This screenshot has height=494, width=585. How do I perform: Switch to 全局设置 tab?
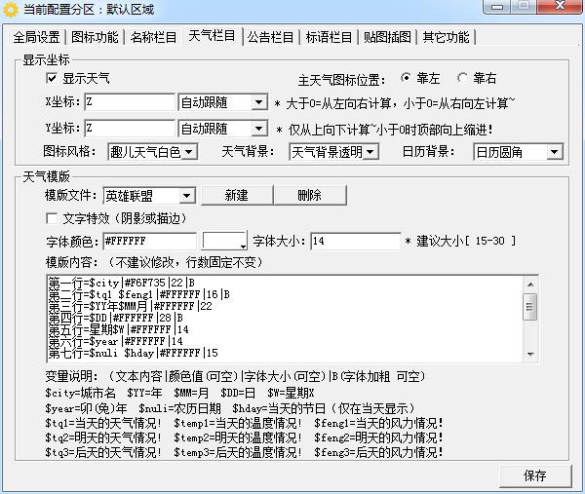[x=36, y=38]
